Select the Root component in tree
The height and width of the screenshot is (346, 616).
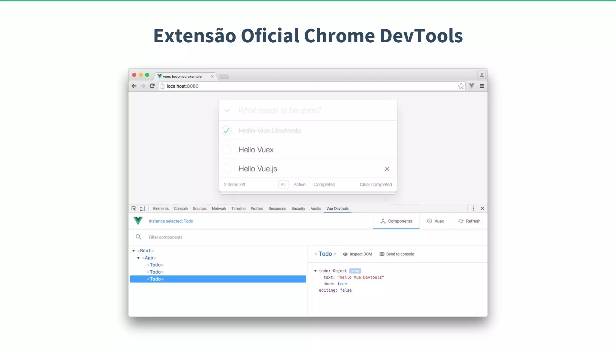(146, 251)
